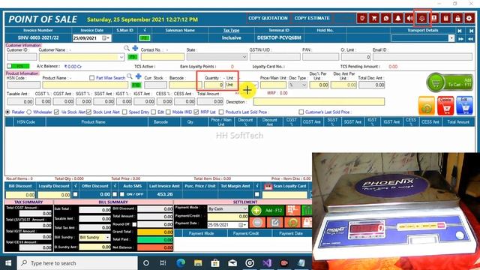This screenshot has height=270, width=480.
Task: Open the settings gear icon
Action: tap(469, 18)
